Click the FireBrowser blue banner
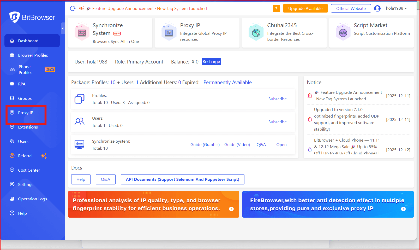 pyautogui.click(x=328, y=204)
